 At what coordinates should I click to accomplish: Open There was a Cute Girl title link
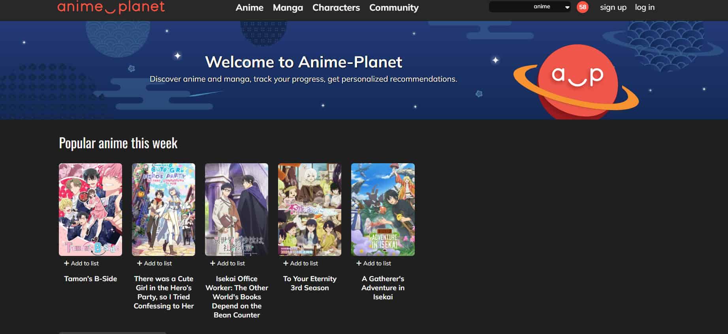point(164,292)
